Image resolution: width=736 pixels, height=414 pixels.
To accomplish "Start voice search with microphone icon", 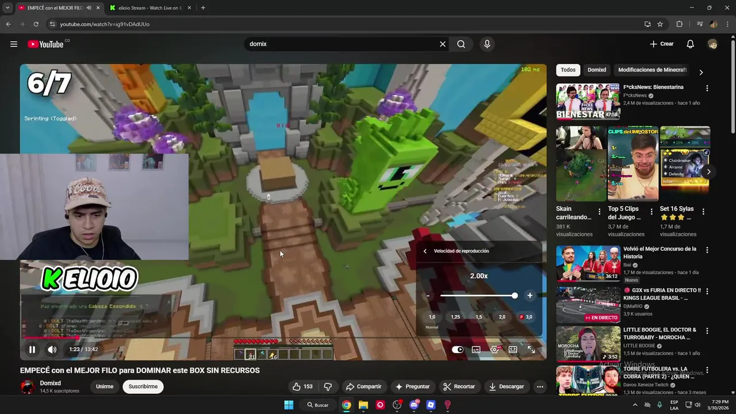I will pyautogui.click(x=487, y=44).
